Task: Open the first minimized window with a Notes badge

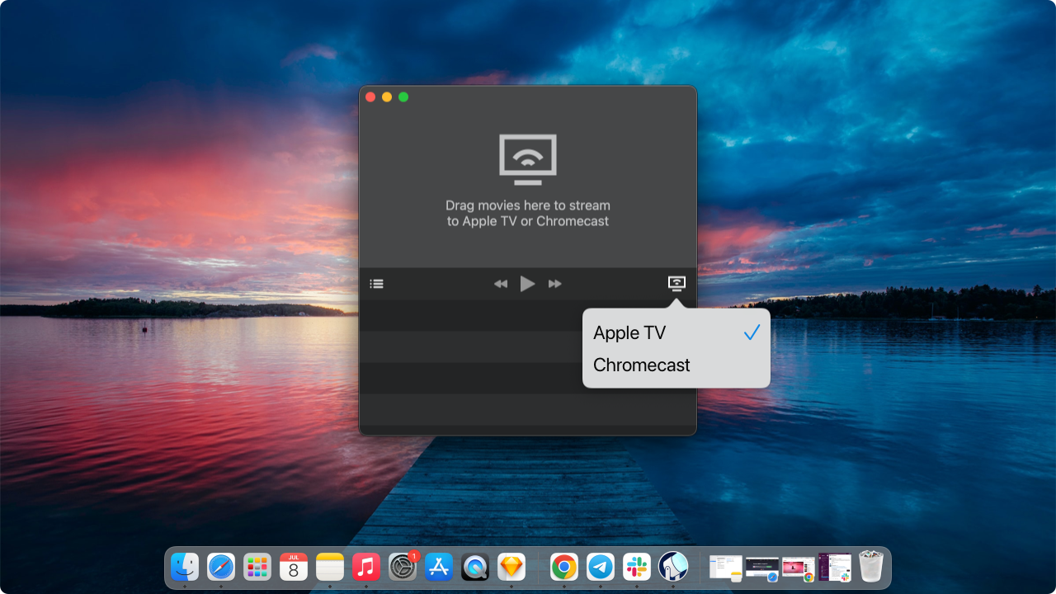Action: pyautogui.click(x=726, y=568)
